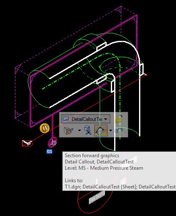Click the open folder icon in mini toolbar
Image resolution: width=176 pixels, height=216 pixels.
click(119, 119)
